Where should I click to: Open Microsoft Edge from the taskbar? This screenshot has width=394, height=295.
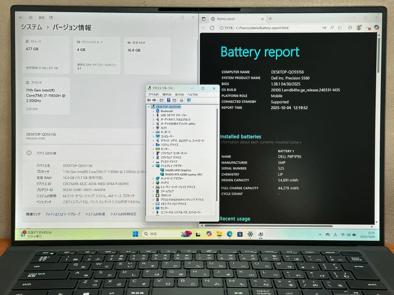(x=229, y=235)
